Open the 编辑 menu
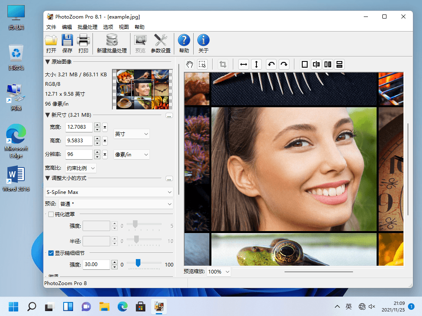Viewport: 422px width, 316px height. pyautogui.click(x=67, y=27)
